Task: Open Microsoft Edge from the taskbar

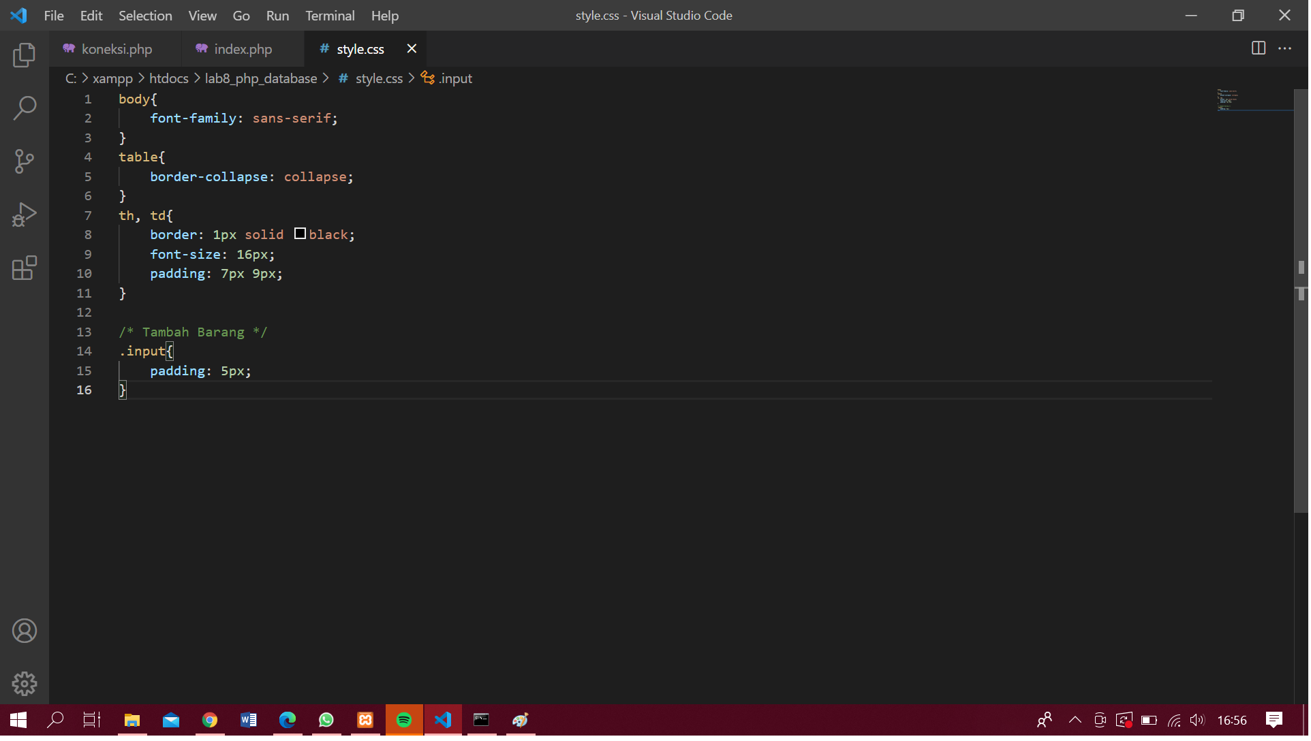Action: pyautogui.click(x=288, y=721)
